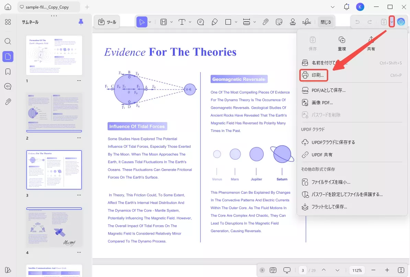Viewport: 410px width, 277px height.
Task: Open more options for thumbnail 4
Action: point(79,252)
